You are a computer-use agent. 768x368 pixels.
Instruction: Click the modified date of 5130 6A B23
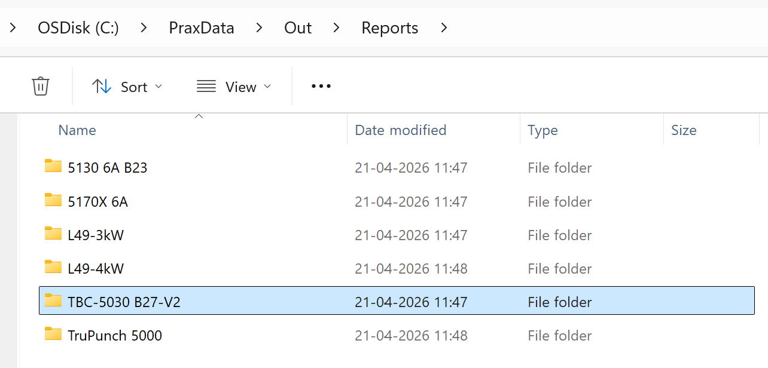pos(411,168)
